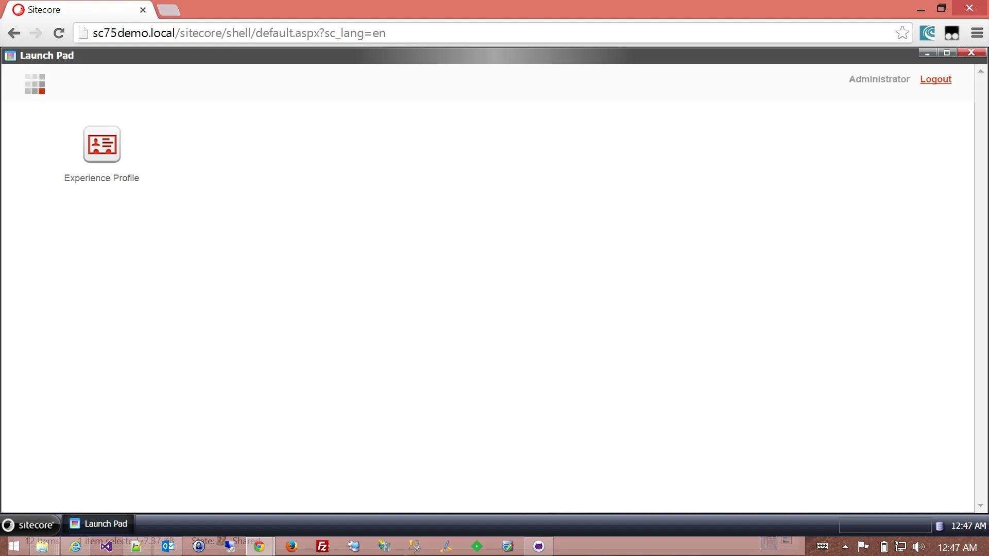This screenshot has height=556, width=989.
Task: Open the Sitecore start button on desktop bar
Action: pyautogui.click(x=30, y=525)
